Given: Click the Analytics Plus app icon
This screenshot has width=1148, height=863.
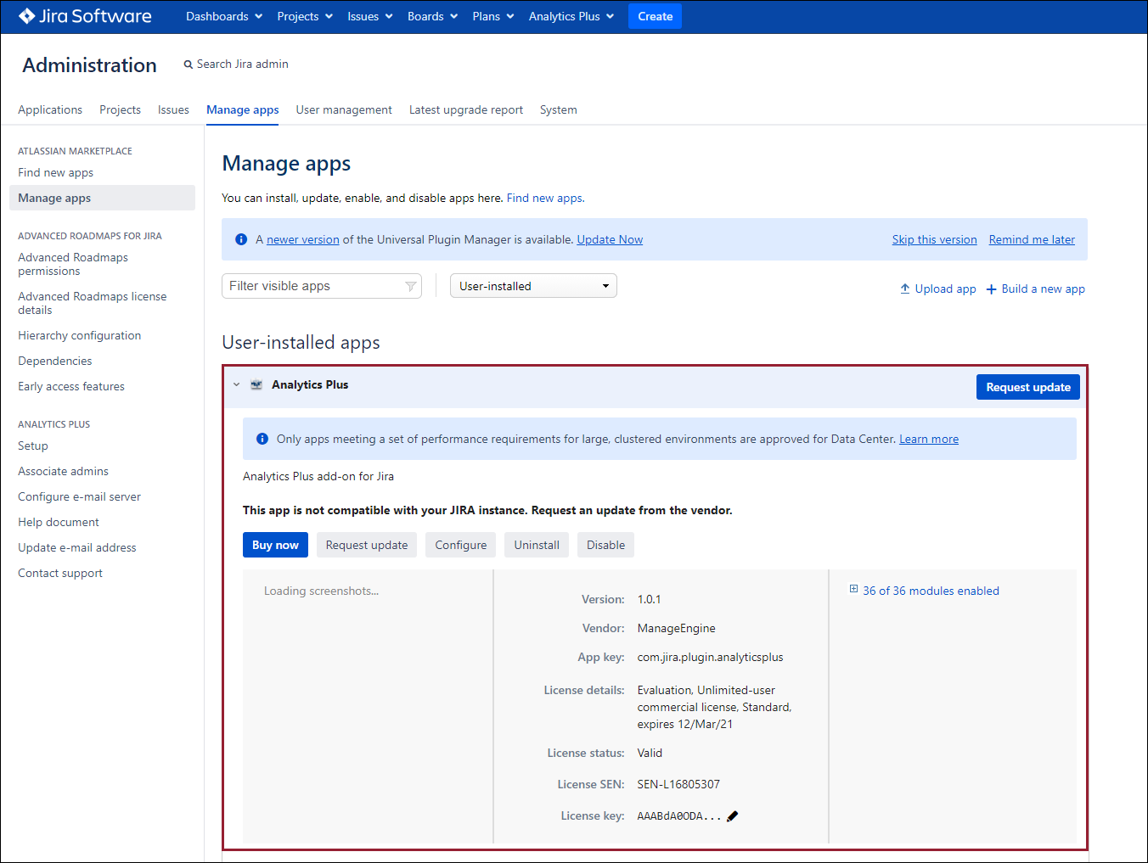Looking at the screenshot, I should (256, 385).
